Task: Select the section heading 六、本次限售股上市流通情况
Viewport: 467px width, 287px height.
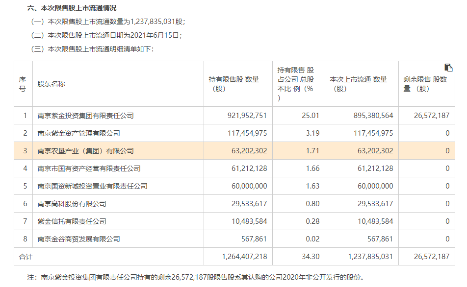Action: (72, 8)
